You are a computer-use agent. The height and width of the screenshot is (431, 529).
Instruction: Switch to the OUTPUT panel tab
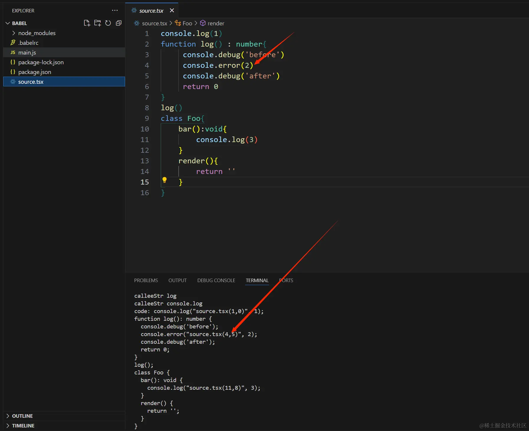[x=178, y=280]
